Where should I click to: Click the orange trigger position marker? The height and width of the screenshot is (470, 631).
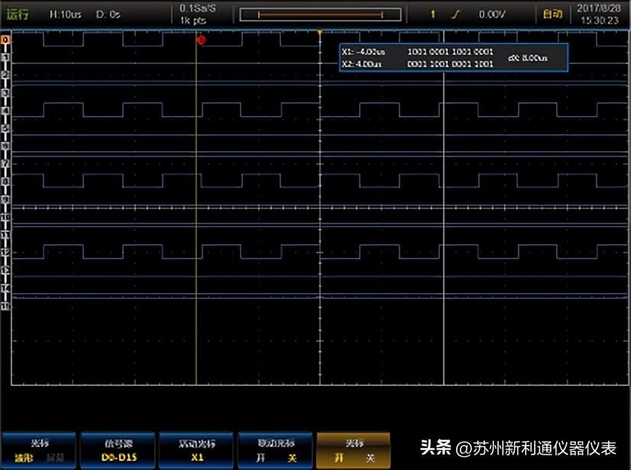click(319, 33)
